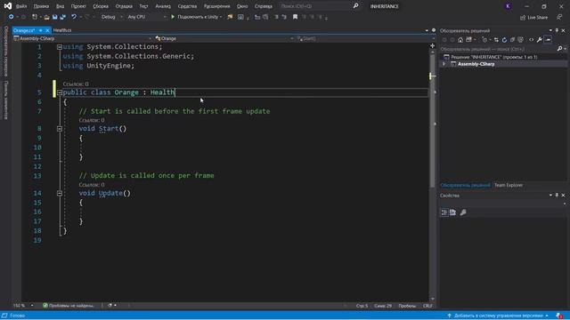Switch to the Health.cs tab

[x=62, y=30]
